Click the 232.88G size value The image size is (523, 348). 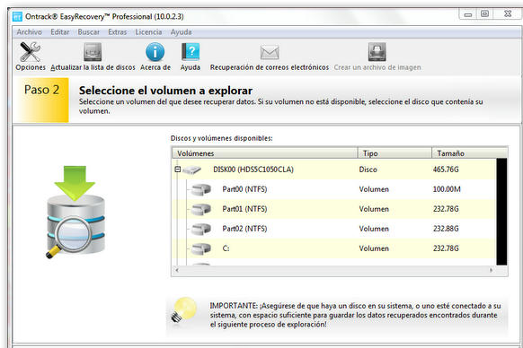point(446,229)
